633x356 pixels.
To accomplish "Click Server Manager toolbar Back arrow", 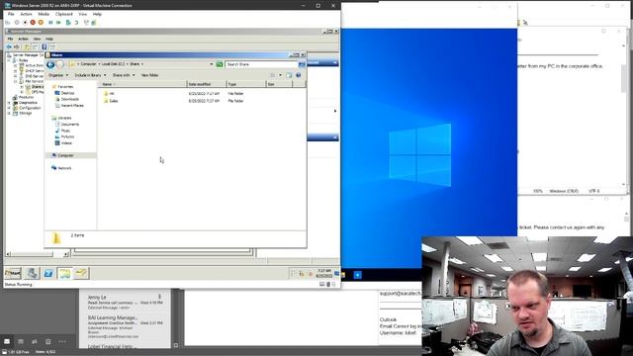I will (x=9, y=46).
